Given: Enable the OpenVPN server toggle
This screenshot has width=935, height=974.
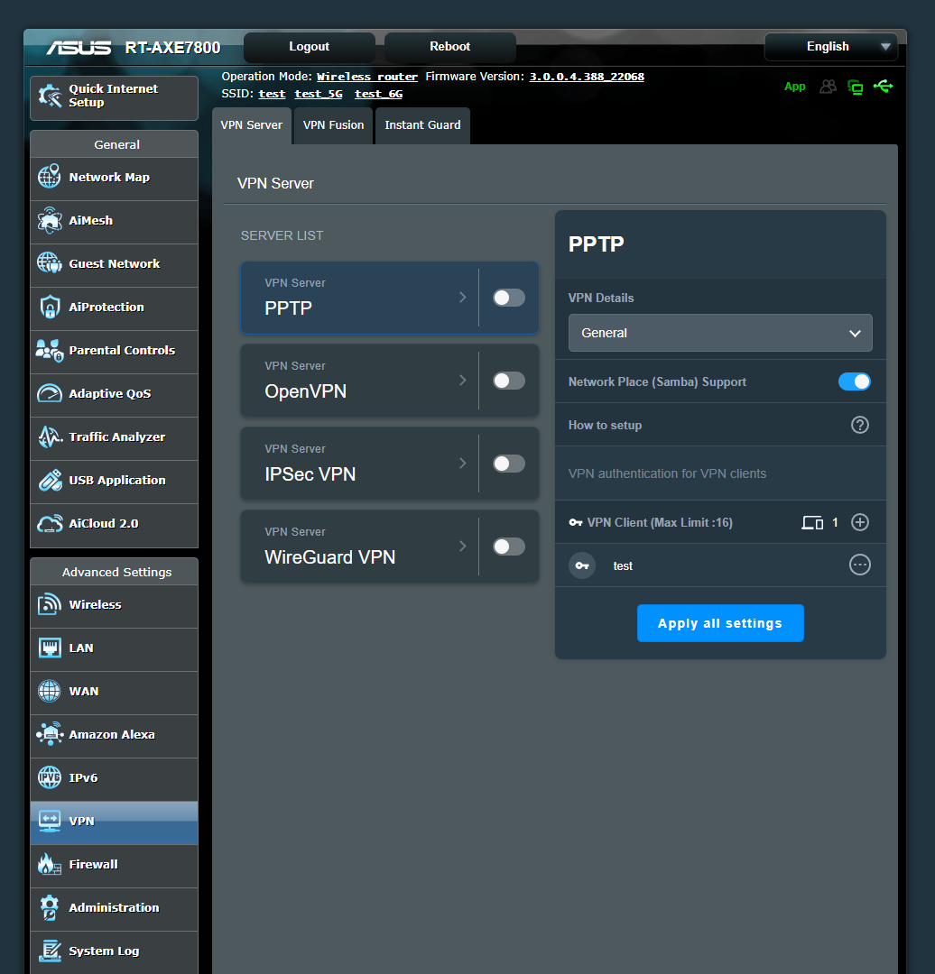Looking at the screenshot, I should pyautogui.click(x=508, y=381).
